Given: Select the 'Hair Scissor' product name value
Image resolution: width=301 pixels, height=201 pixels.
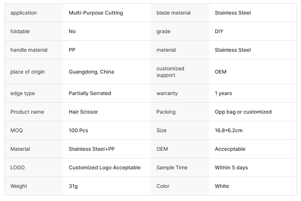Looking at the screenshot, I should point(83,112).
